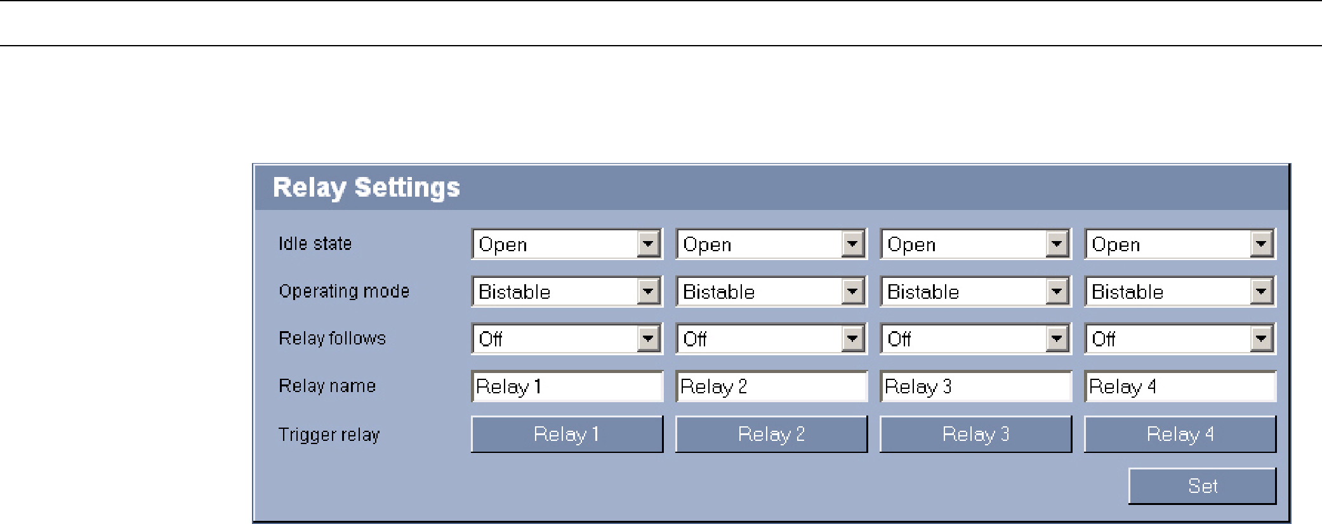1322x524 pixels.
Task: Click the Relay name field containing Relay 3
Action: pyautogui.click(x=975, y=386)
